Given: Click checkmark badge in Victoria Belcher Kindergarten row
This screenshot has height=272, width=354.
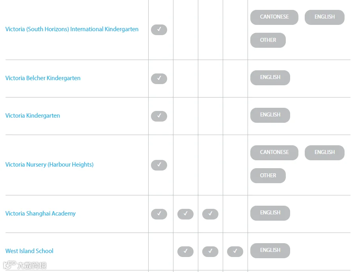Looking at the screenshot, I should (x=159, y=79).
